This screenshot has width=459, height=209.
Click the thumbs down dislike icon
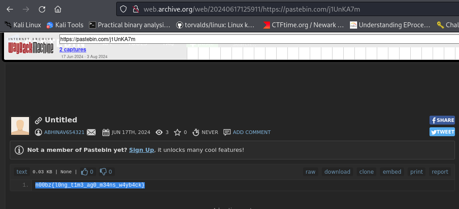coord(103,171)
